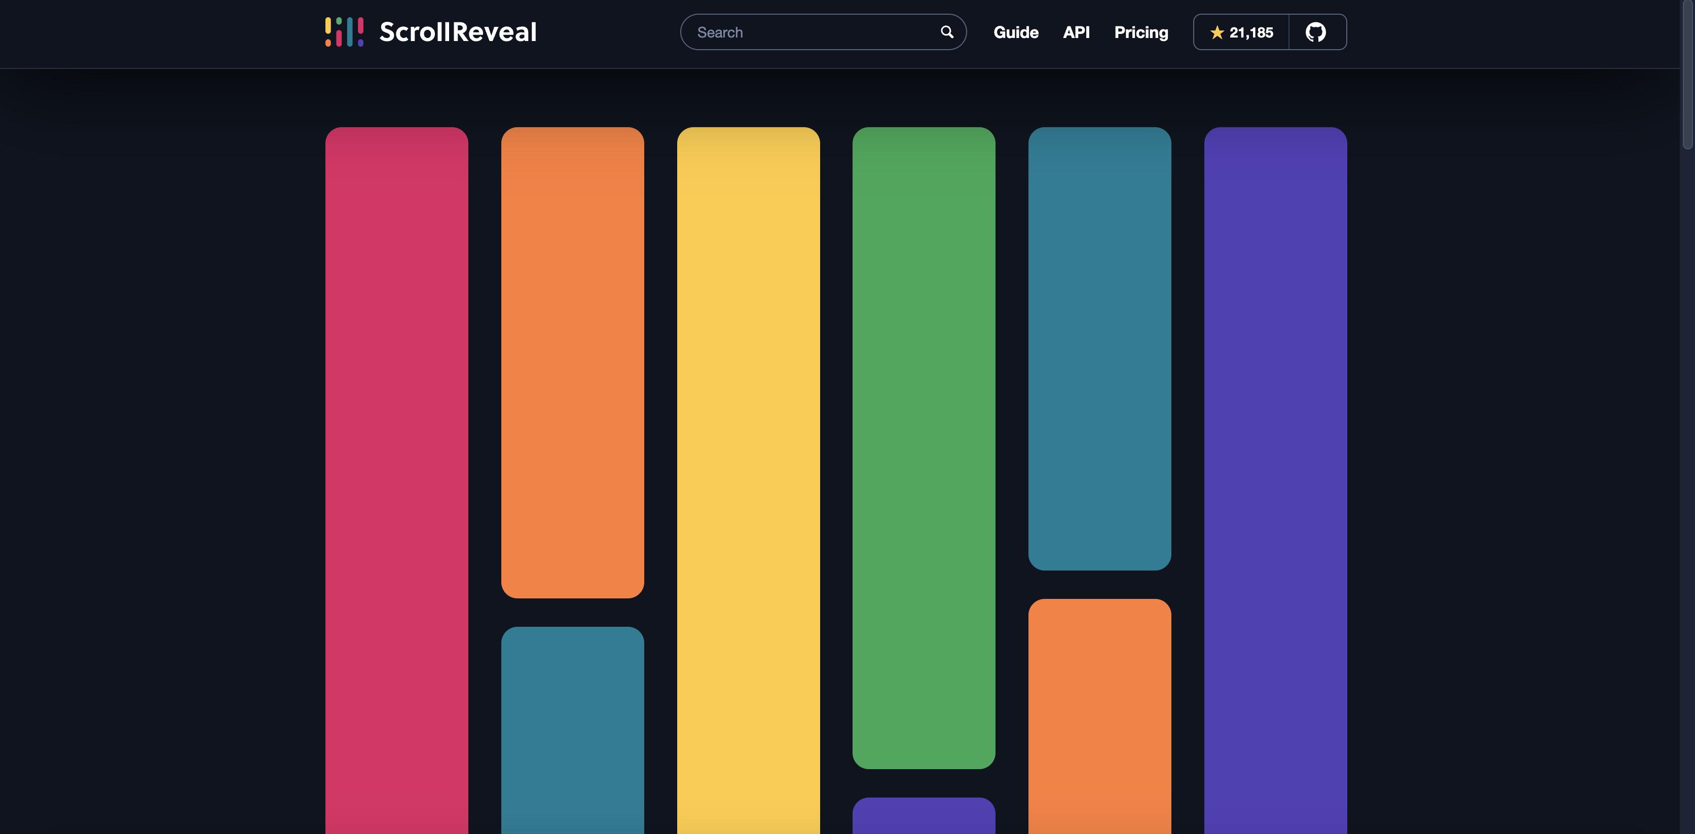This screenshot has width=1695, height=834.
Task: Click the tall pink color block
Action: [x=396, y=480]
